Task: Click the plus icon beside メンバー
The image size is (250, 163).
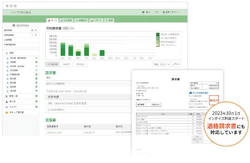Action: click(x=36, y=107)
